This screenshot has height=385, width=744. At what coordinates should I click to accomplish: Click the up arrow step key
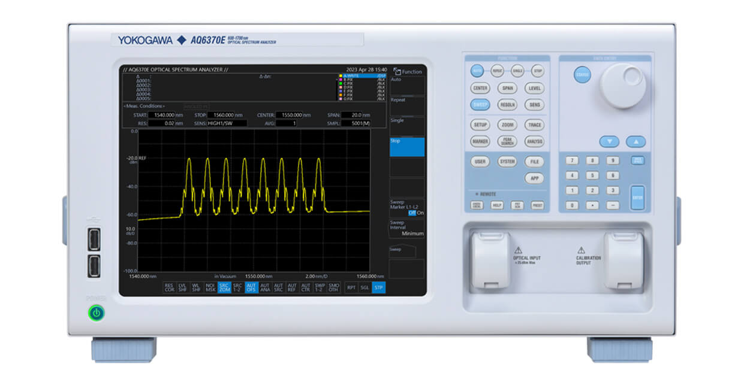(636, 142)
